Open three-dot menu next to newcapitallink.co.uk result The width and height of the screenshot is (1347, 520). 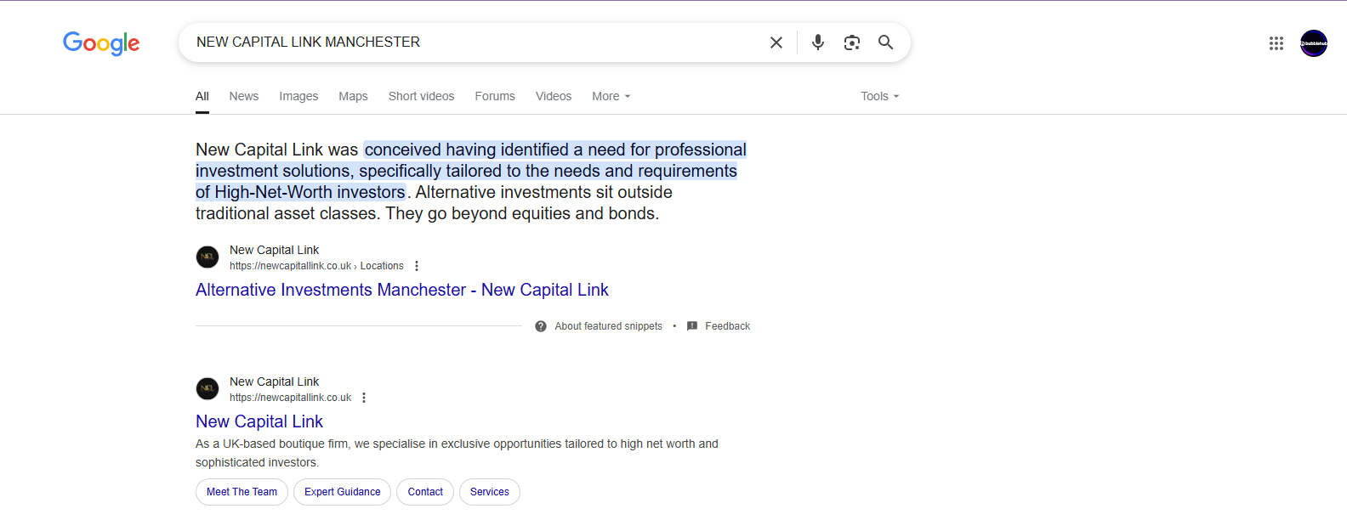(x=364, y=398)
